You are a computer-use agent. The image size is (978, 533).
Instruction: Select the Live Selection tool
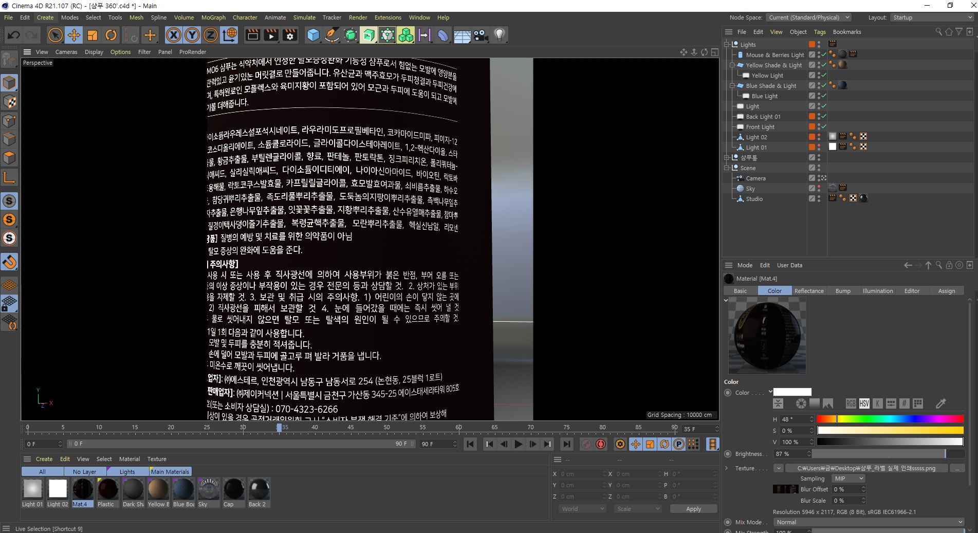[x=55, y=35]
